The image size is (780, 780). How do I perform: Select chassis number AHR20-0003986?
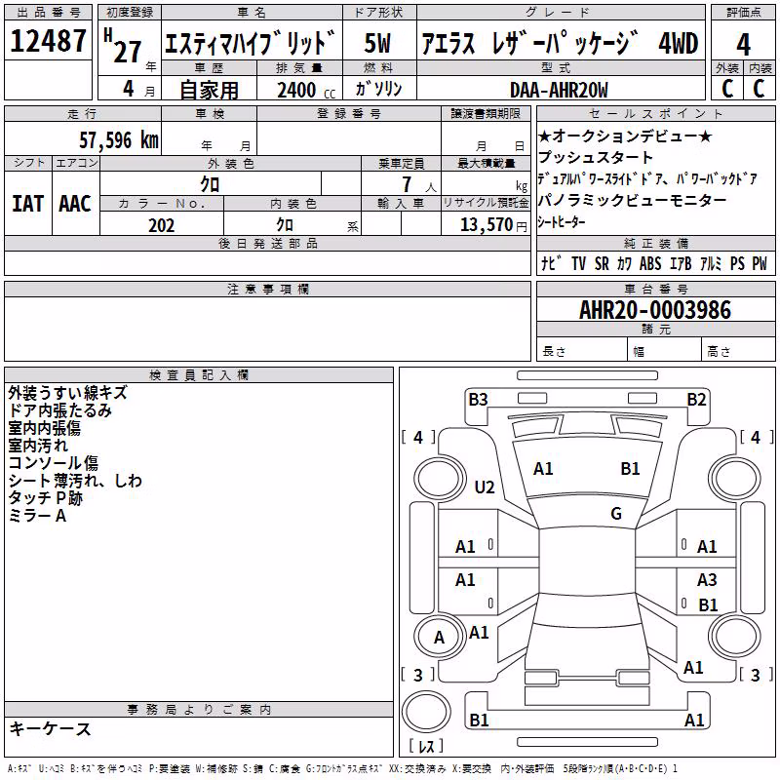coord(655,310)
